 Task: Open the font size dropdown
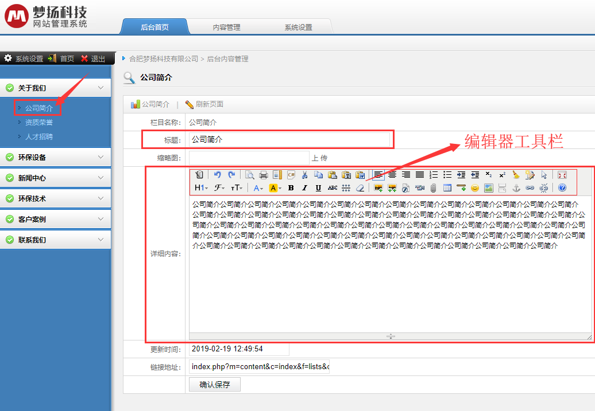[237, 187]
